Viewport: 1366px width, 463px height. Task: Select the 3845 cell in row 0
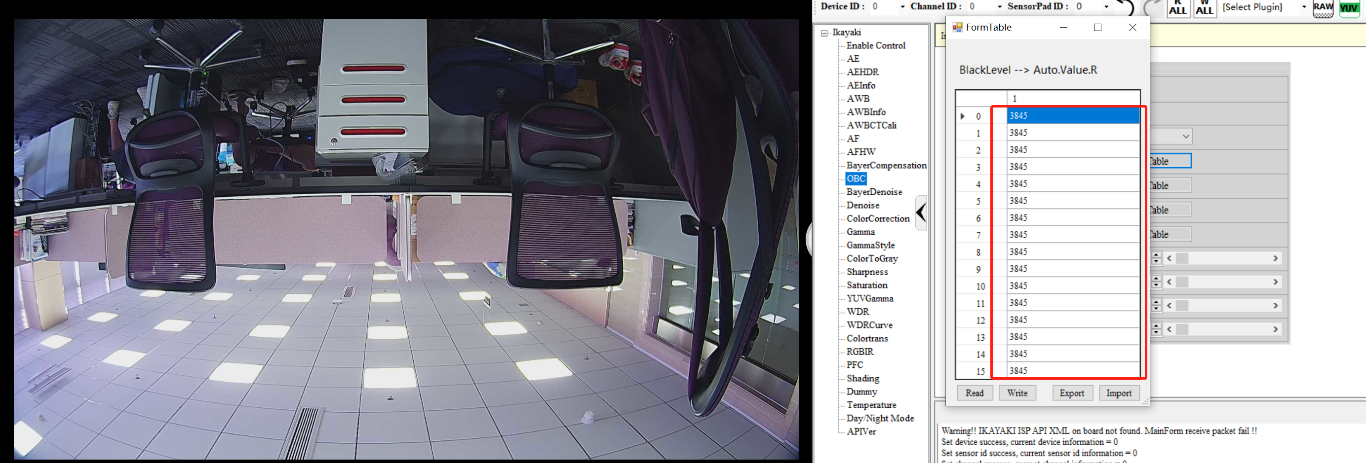tap(1073, 115)
